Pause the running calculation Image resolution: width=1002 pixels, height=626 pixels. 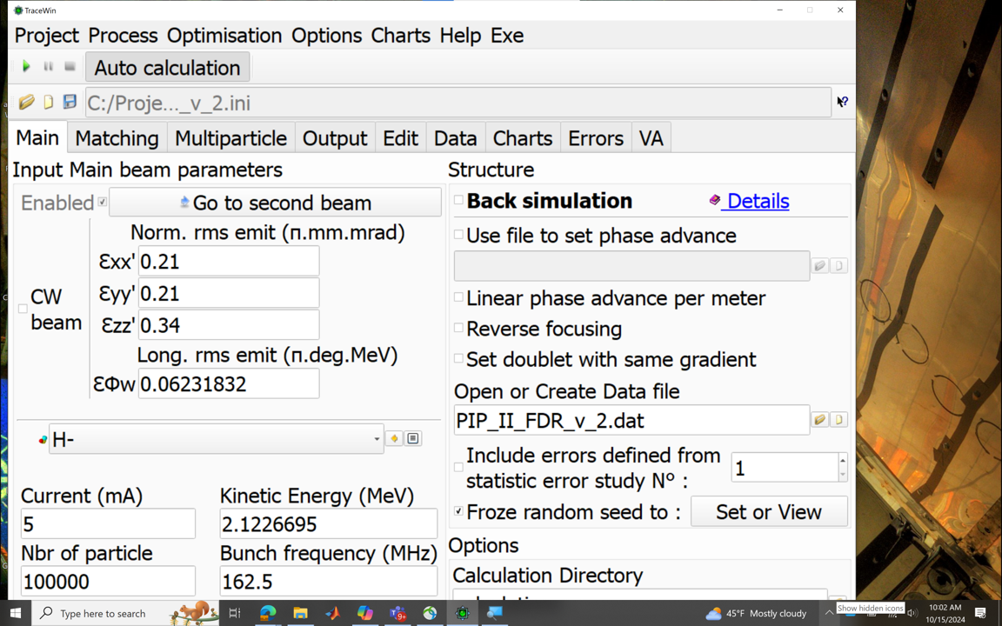pos(49,66)
